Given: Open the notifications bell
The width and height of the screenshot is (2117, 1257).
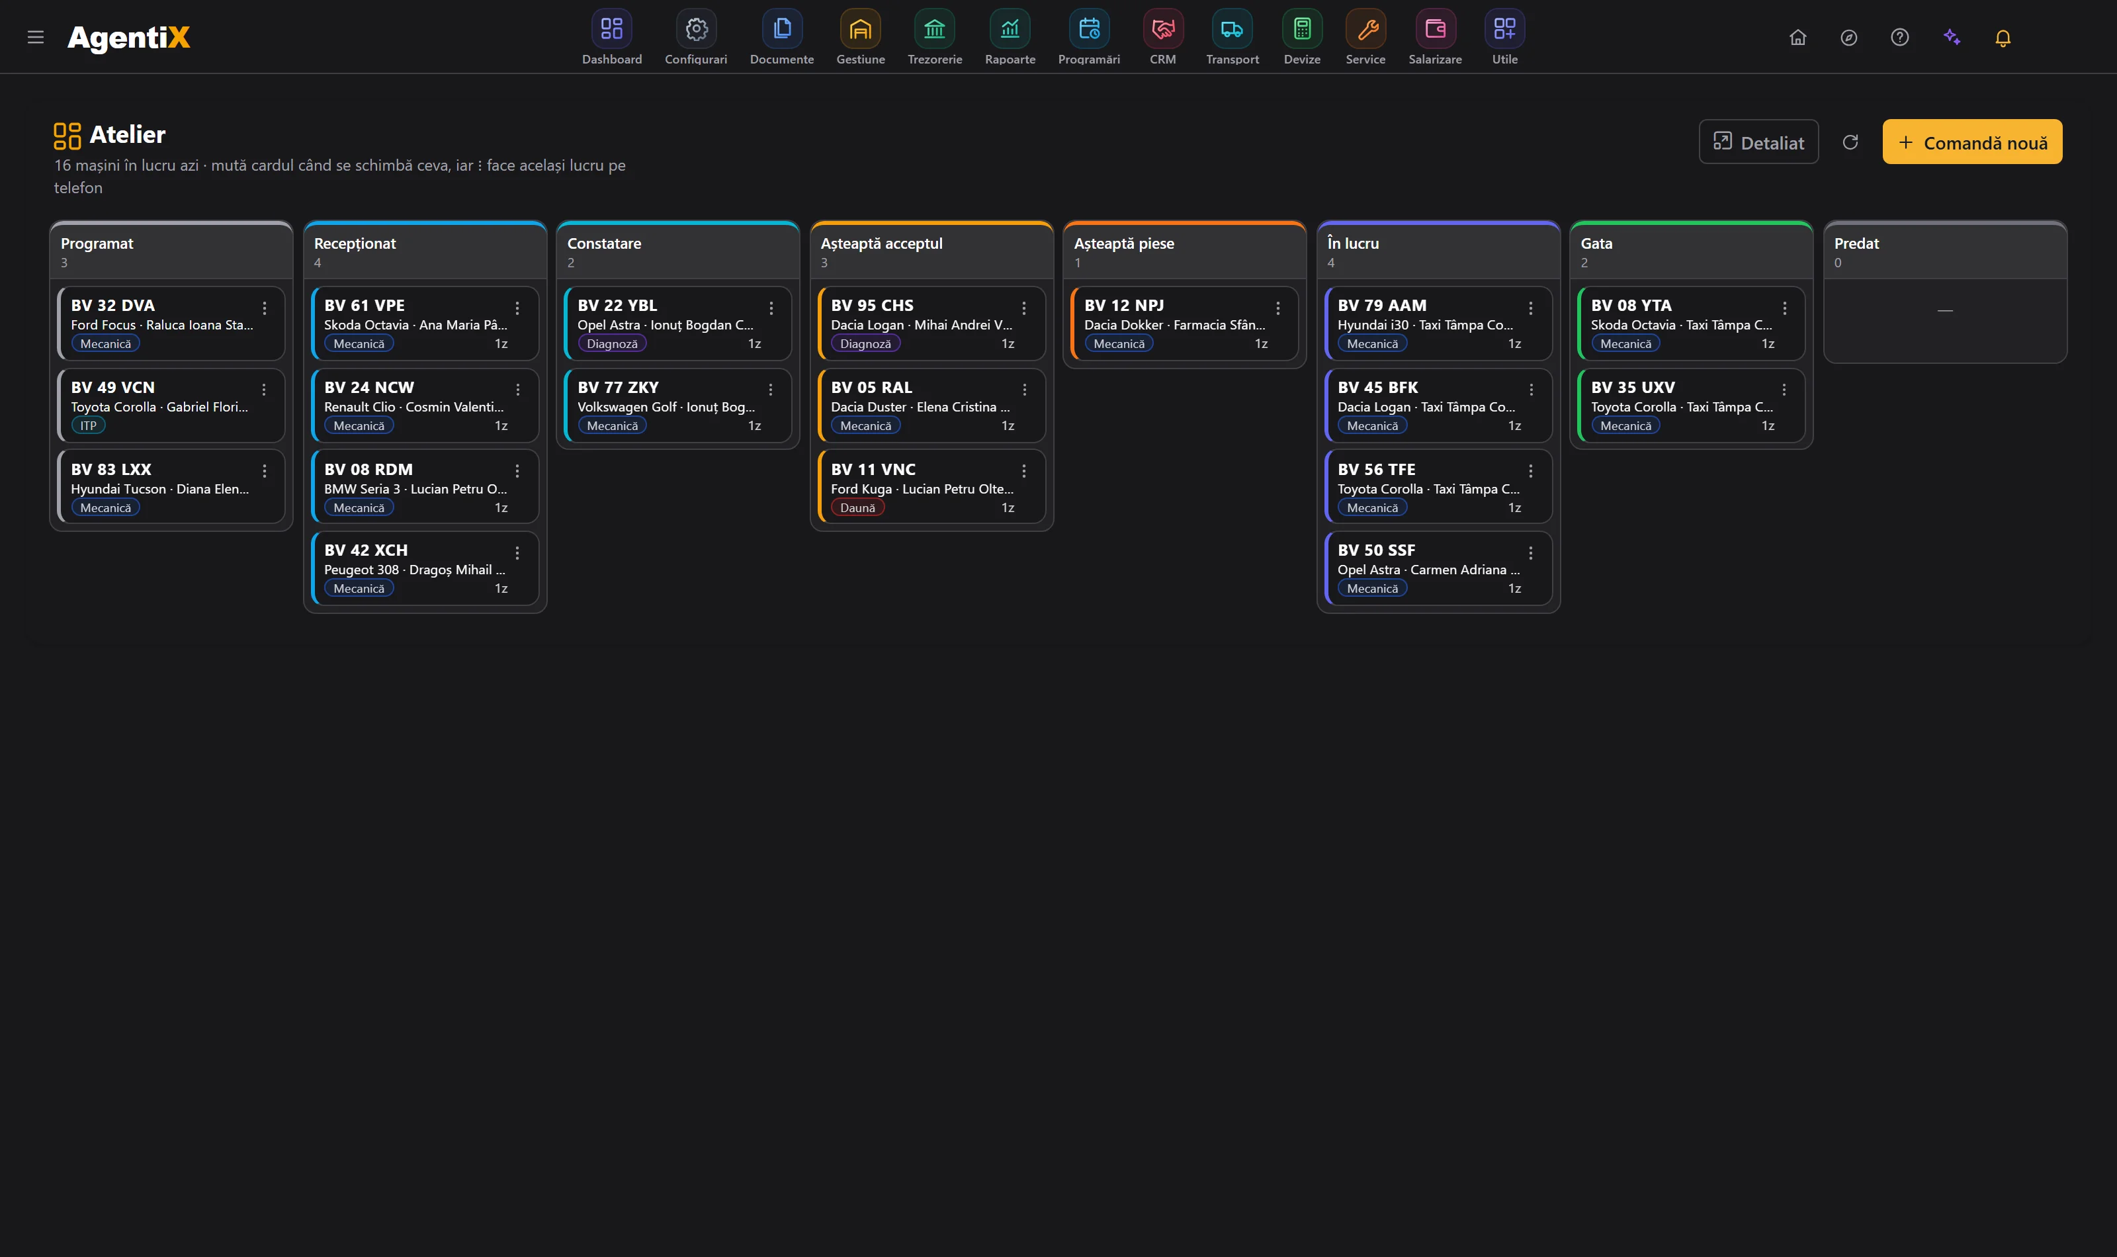Looking at the screenshot, I should pyautogui.click(x=2003, y=37).
